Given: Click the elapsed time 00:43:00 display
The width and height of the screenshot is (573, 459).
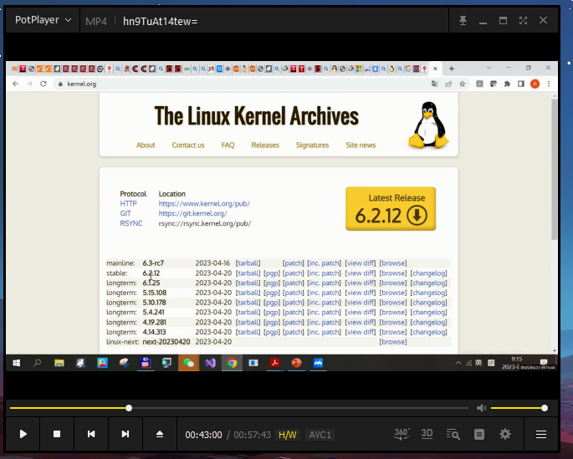Looking at the screenshot, I should click(203, 435).
